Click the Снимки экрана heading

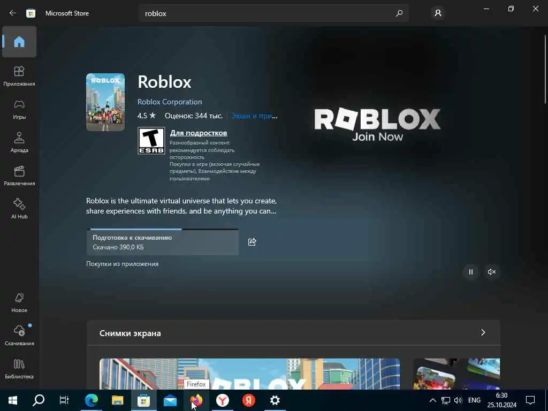pyautogui.click(x=130, y=333)
